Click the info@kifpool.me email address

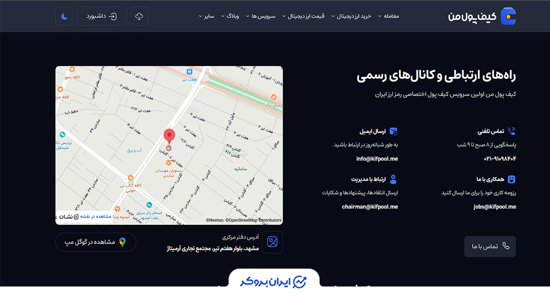[x=377, y=159]
